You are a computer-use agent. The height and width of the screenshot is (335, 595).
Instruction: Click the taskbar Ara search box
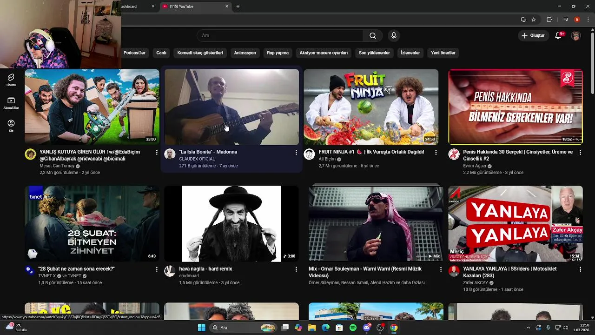point(243,328)
